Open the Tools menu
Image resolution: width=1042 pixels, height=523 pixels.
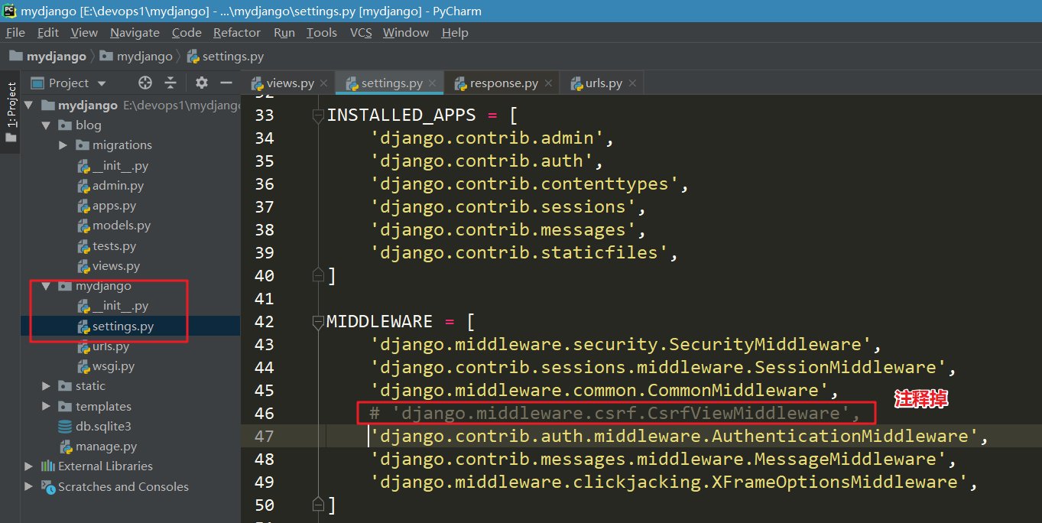[322, 32]
